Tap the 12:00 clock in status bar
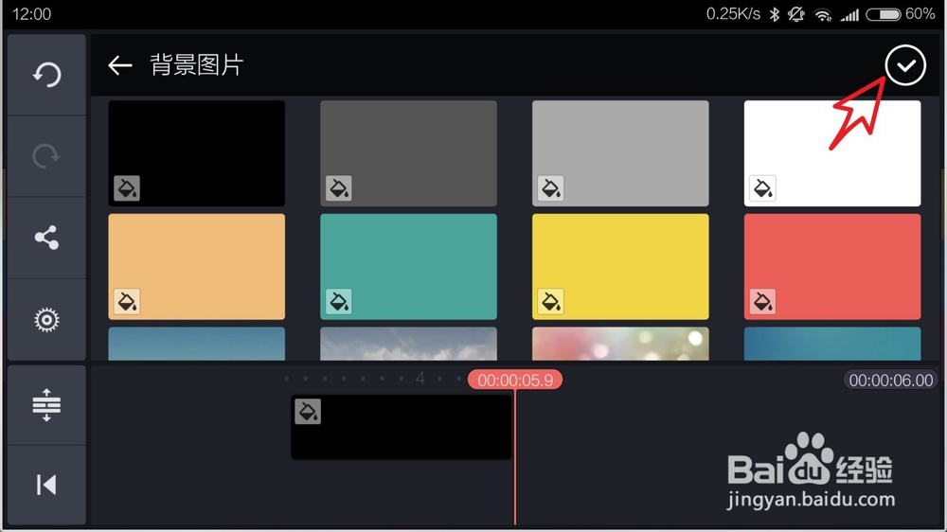Viewport: 947px width, 532px height. [31, 14]
